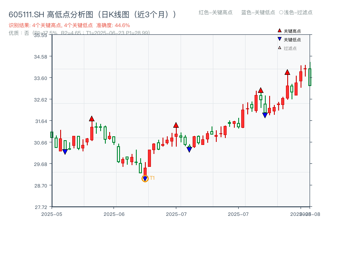The image size is (344, 258).
Task: Toggle visibility of 关键高点 series in the legend
Action: (288, 30)
